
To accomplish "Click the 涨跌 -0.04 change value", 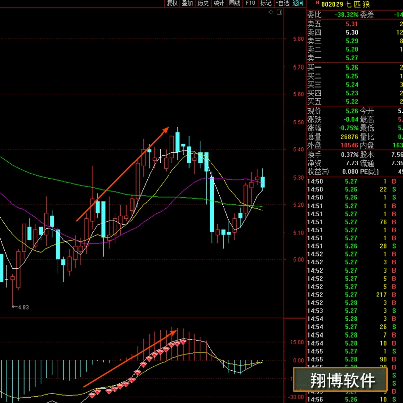I will (351, 120).
